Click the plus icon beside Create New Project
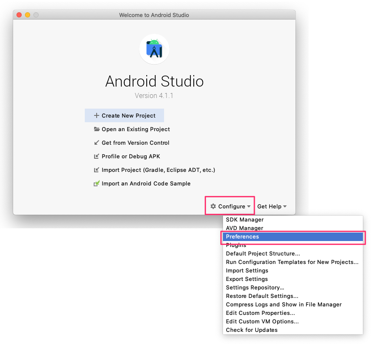Viewport: 376px width, 345px height. tap(96, 115)
